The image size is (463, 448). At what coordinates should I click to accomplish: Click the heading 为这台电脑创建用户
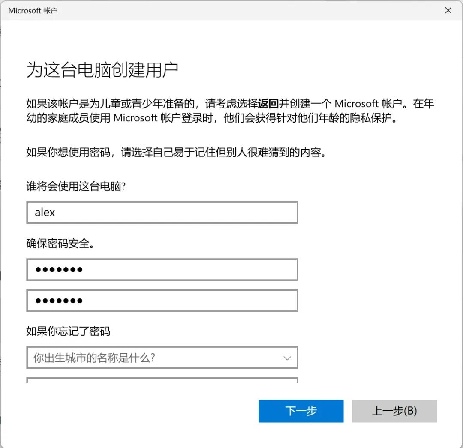(102, 70)
